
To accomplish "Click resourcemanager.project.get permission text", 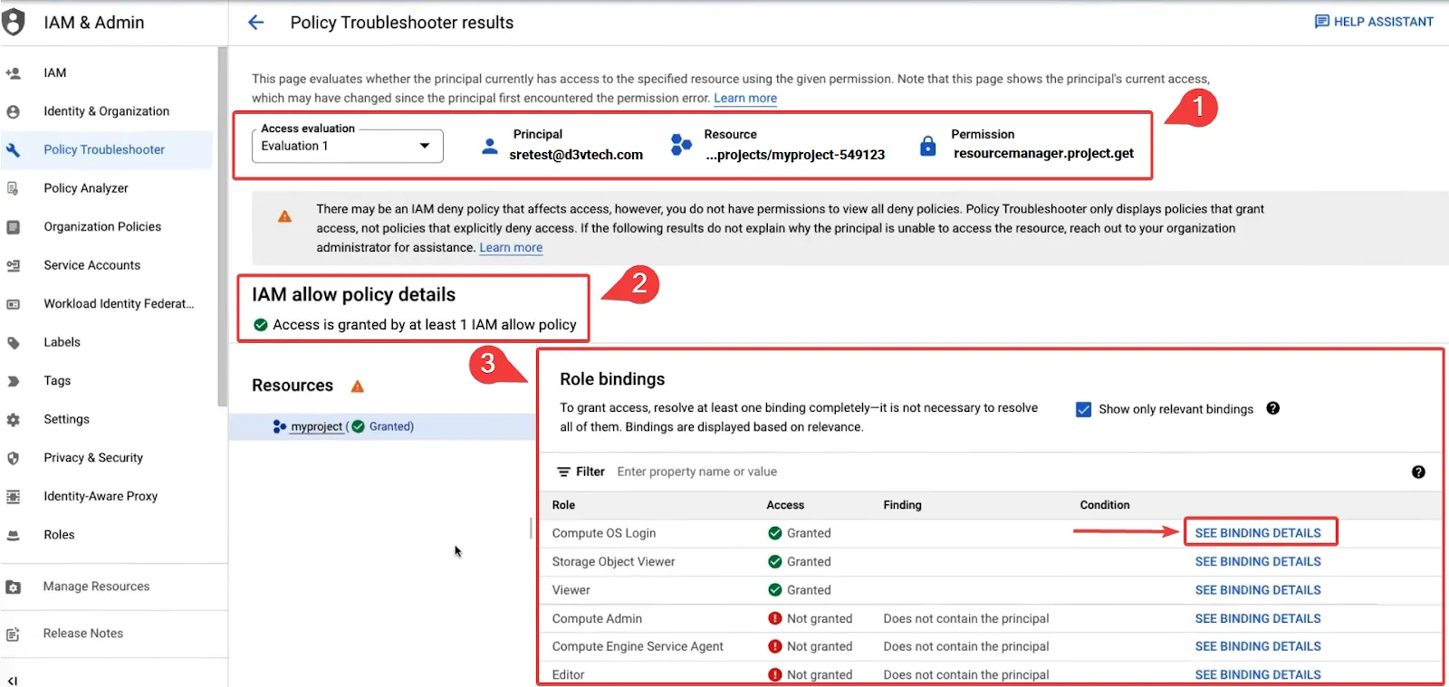I will pos(1043,153).
